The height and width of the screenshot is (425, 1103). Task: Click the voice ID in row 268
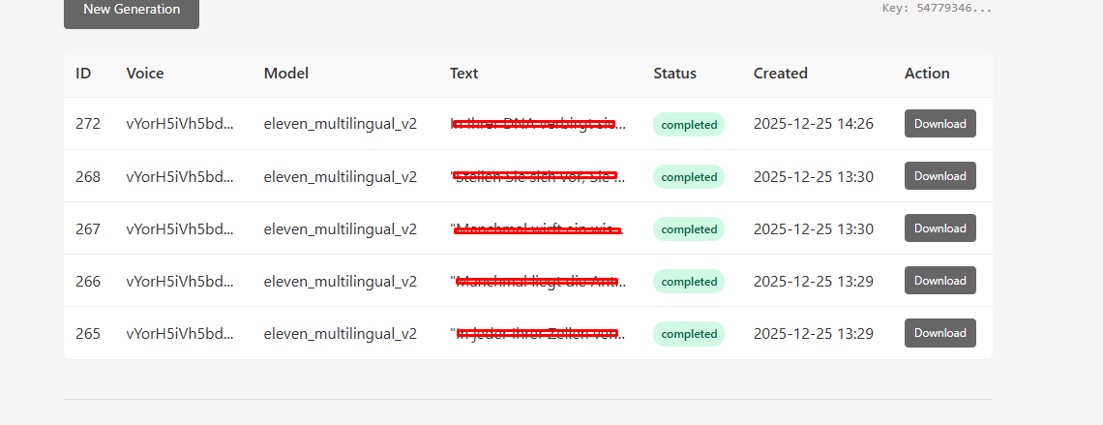(x=180, y=176)
